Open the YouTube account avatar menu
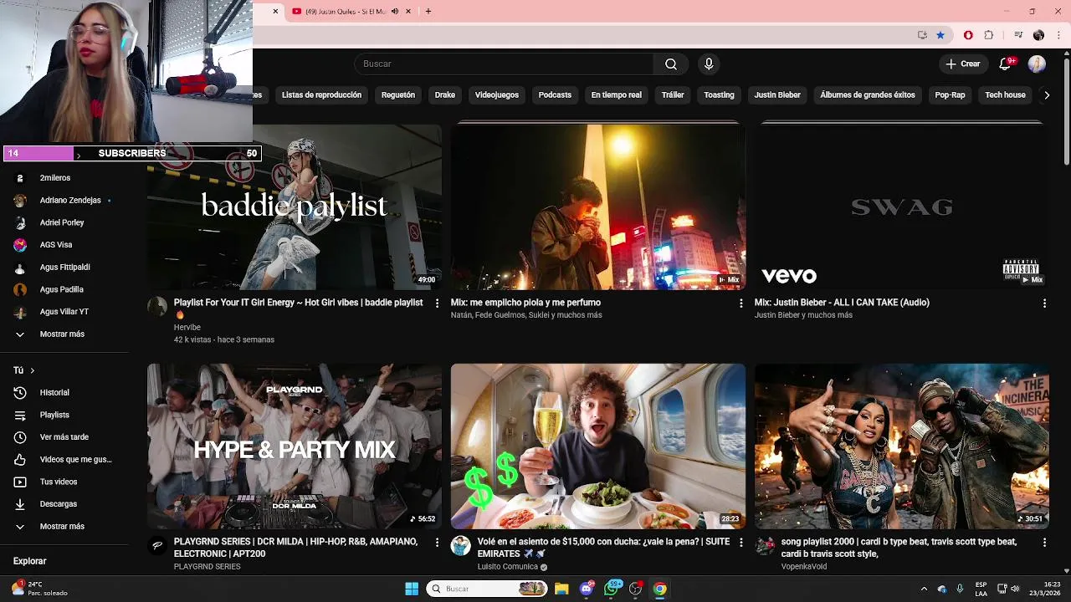 (x=1037, y=64)
